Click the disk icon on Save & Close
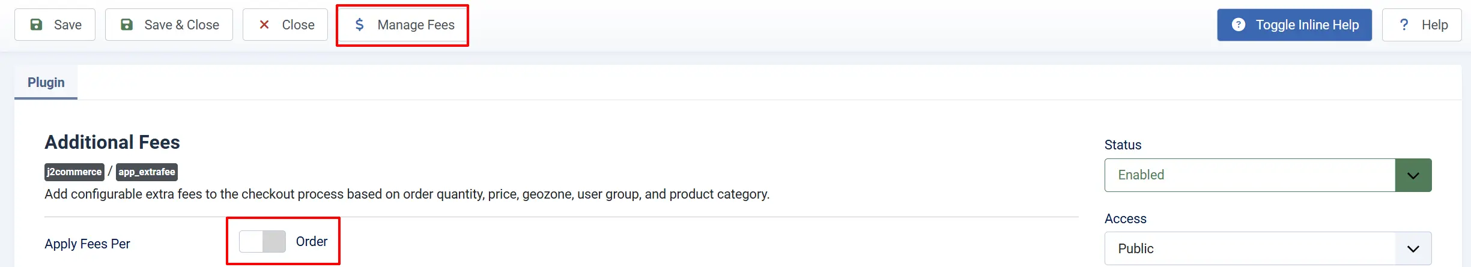Viewport: 1471px width, 267px height. tap(127, 25)
